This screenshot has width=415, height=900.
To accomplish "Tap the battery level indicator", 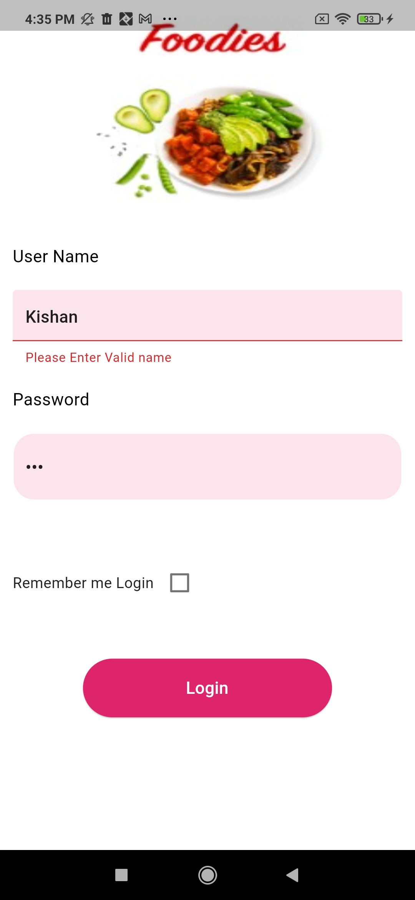I will point(368,18).
